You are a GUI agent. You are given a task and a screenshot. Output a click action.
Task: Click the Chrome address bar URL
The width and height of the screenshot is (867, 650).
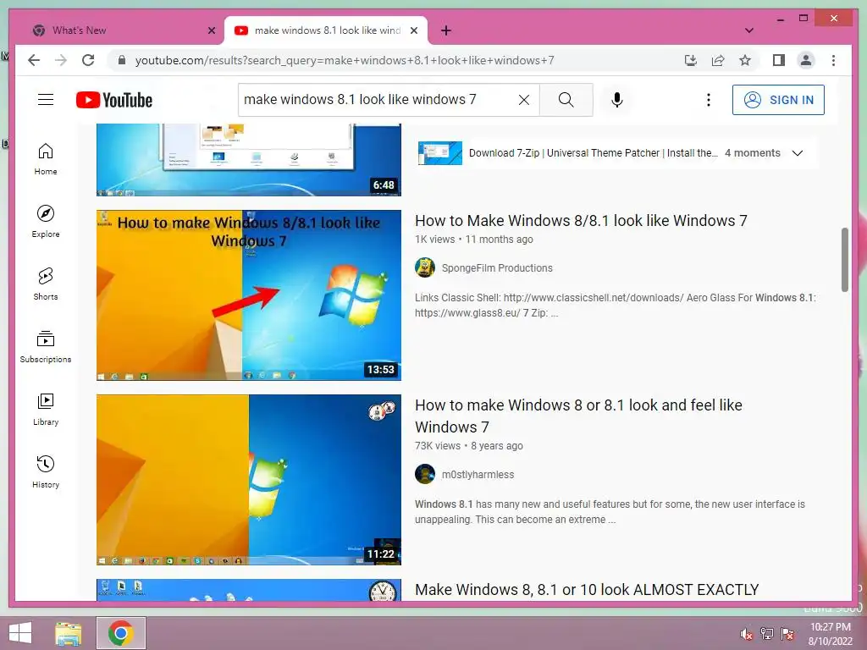pyautogui.click(x=345, y=60)
